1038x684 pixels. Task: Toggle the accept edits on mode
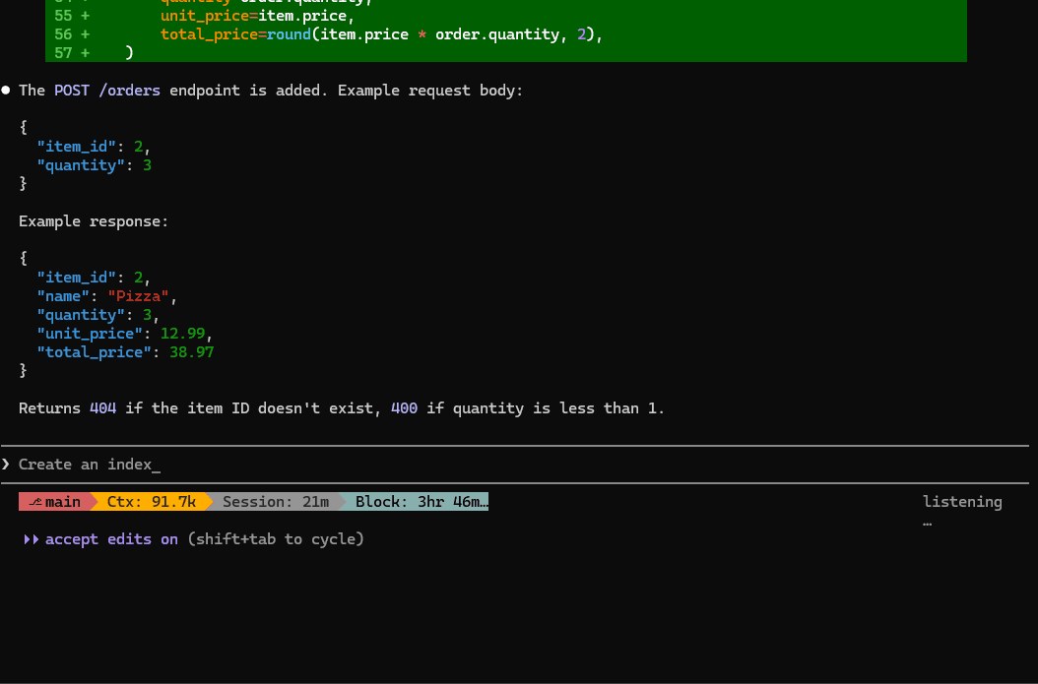coord(111,539)
